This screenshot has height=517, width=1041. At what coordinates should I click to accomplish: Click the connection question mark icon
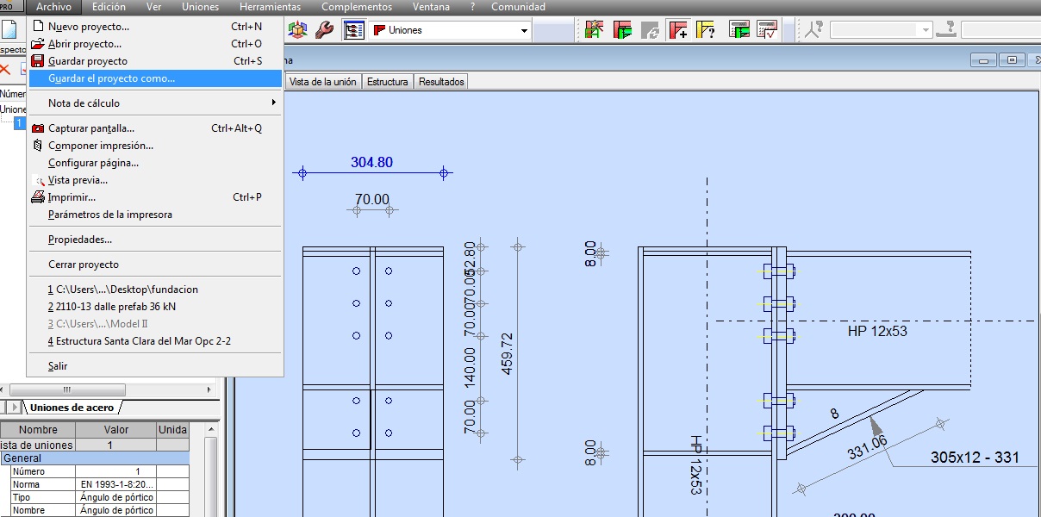click(706, 30)
